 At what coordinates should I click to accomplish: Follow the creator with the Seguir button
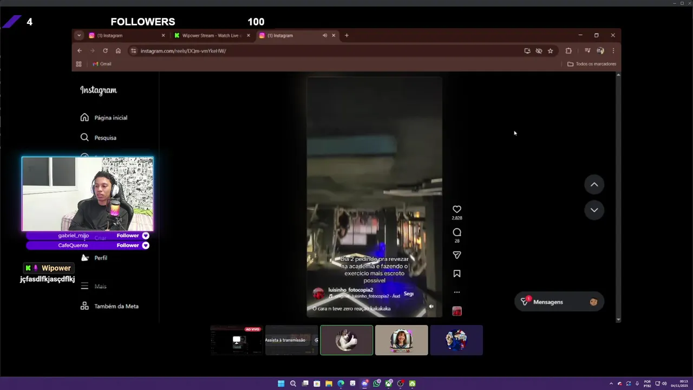409,294
